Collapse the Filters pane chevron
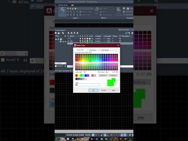 click(65, 36)
